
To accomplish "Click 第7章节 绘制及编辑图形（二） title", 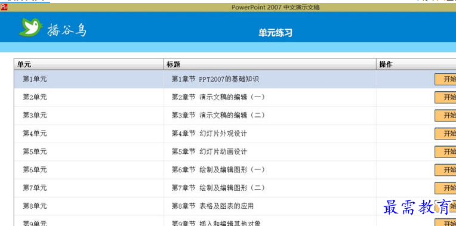I will tap(218, 188).
